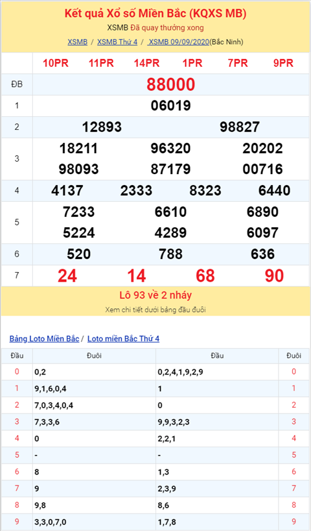Click fifth prize number 7233
Image resolution: width=311 pixels, height=531 pixels.
[x=79, y=212]
